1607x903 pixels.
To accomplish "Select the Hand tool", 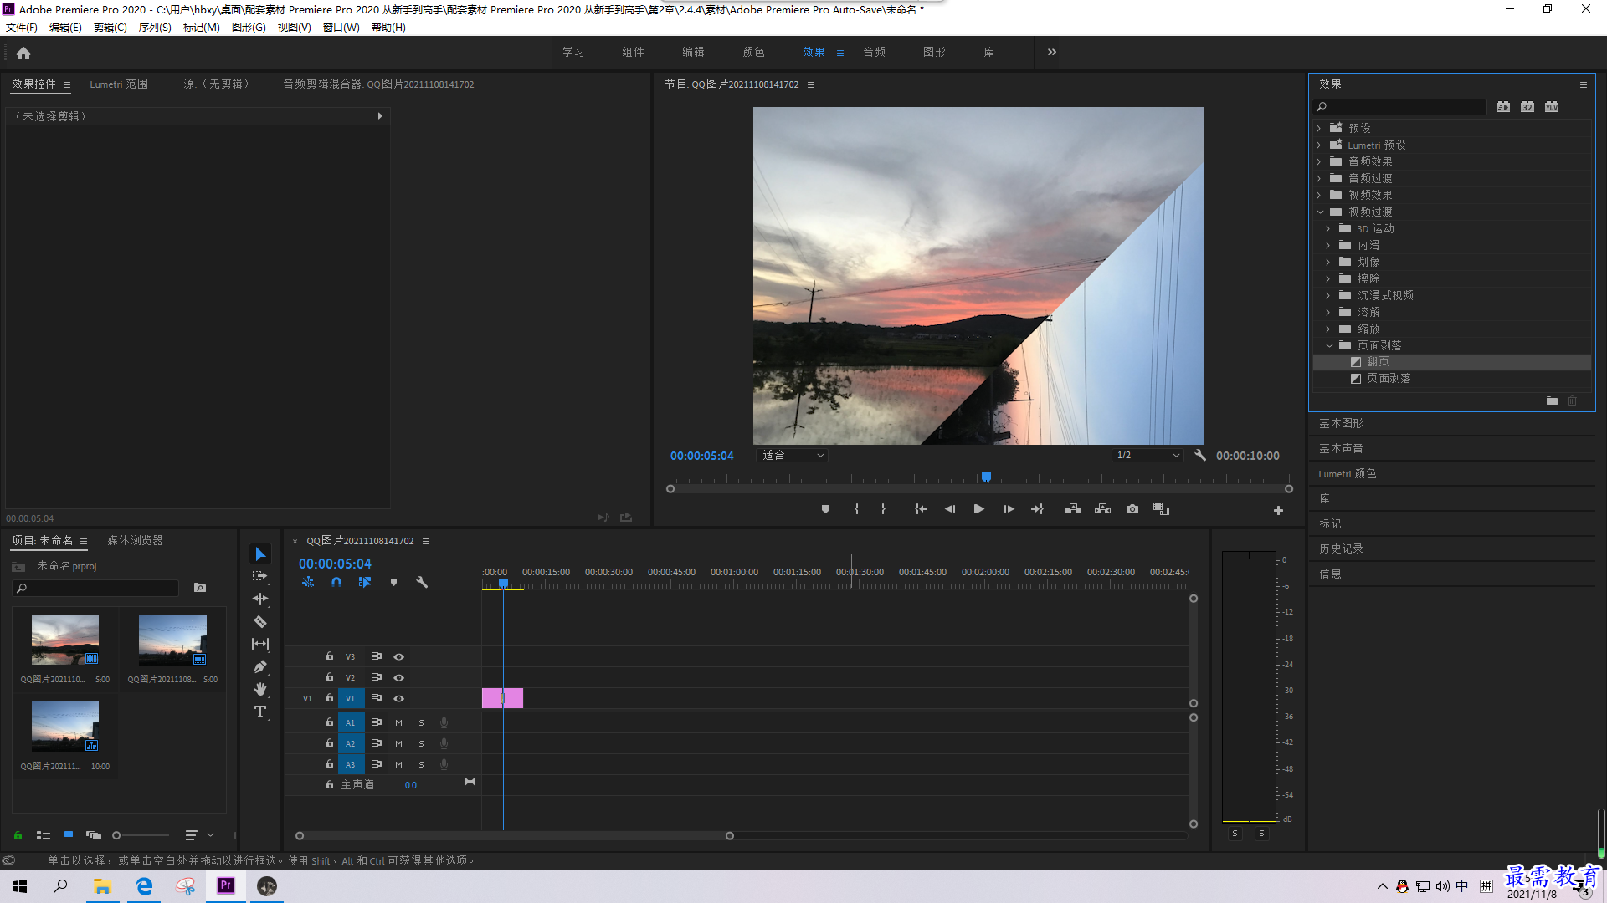I will [x=260, y=689].
